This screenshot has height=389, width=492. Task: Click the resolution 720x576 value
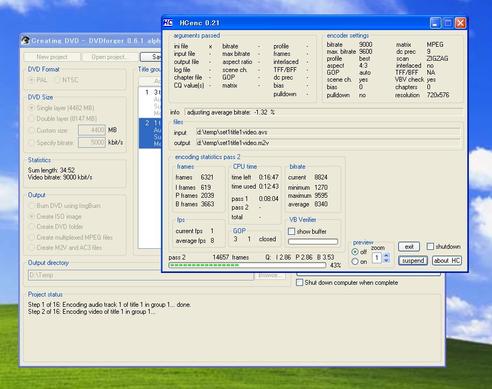pos(438,95)
